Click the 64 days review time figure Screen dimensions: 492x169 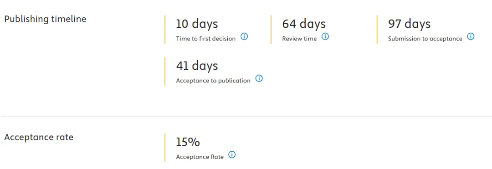tap(304, 24)
